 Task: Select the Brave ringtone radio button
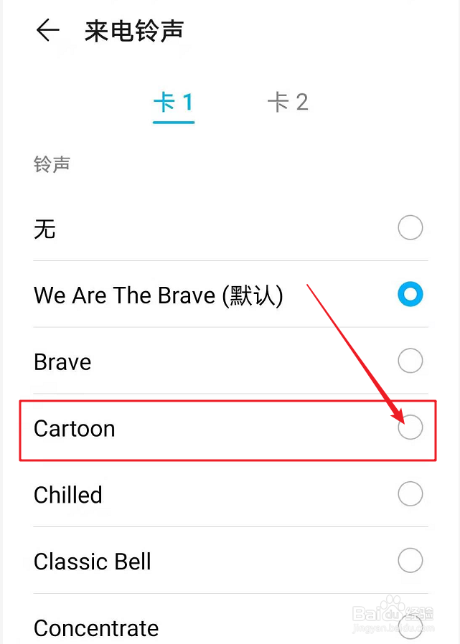(410, 361)
